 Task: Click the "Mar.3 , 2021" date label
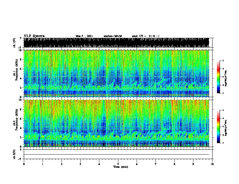(84, 36)
